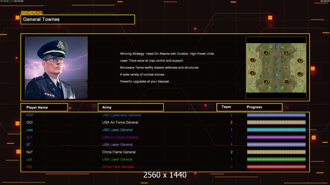Click start position 1 on the minimap
This screenshot has height=185, width=330.
coord(286,82)
